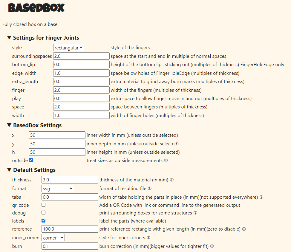This screenshot has width=291, height=252.
Task: Focus the x inner width field
Action: click(57, 135)
